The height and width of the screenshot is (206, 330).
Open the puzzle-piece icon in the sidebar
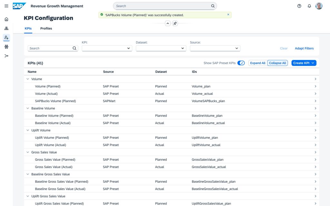click(x=6, y=47)
